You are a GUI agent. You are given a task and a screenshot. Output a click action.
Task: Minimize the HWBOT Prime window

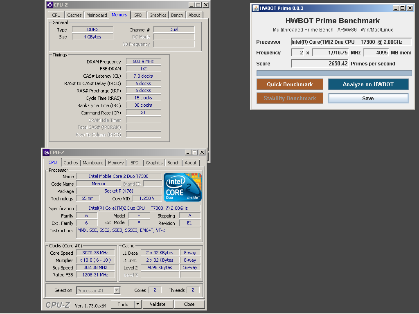pos(396,8)
